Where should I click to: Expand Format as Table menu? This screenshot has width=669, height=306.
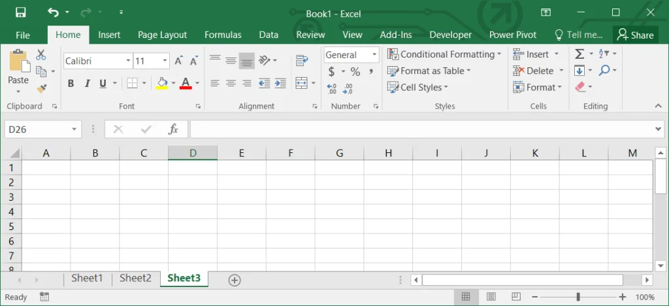[429, 71]
